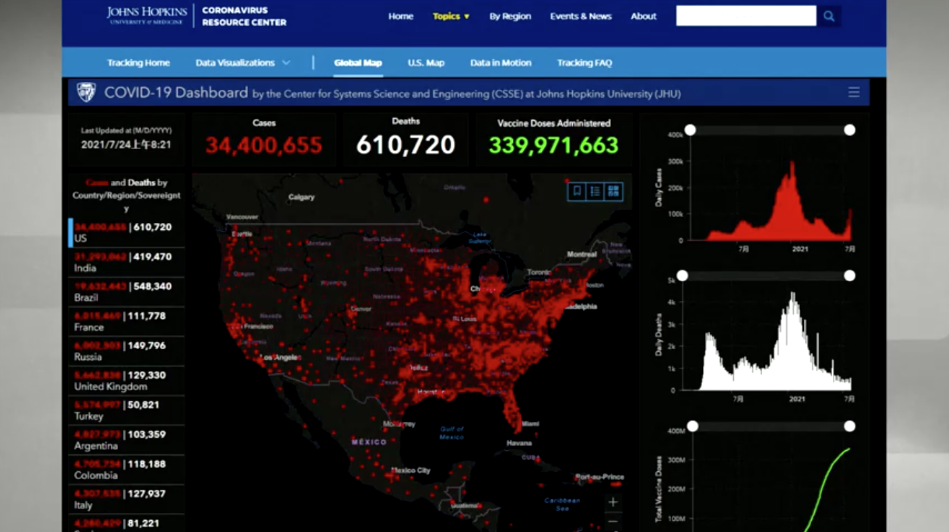This screenshot has height=532, width=949.
Task: Open the map legend list icon
Action: 595,191
